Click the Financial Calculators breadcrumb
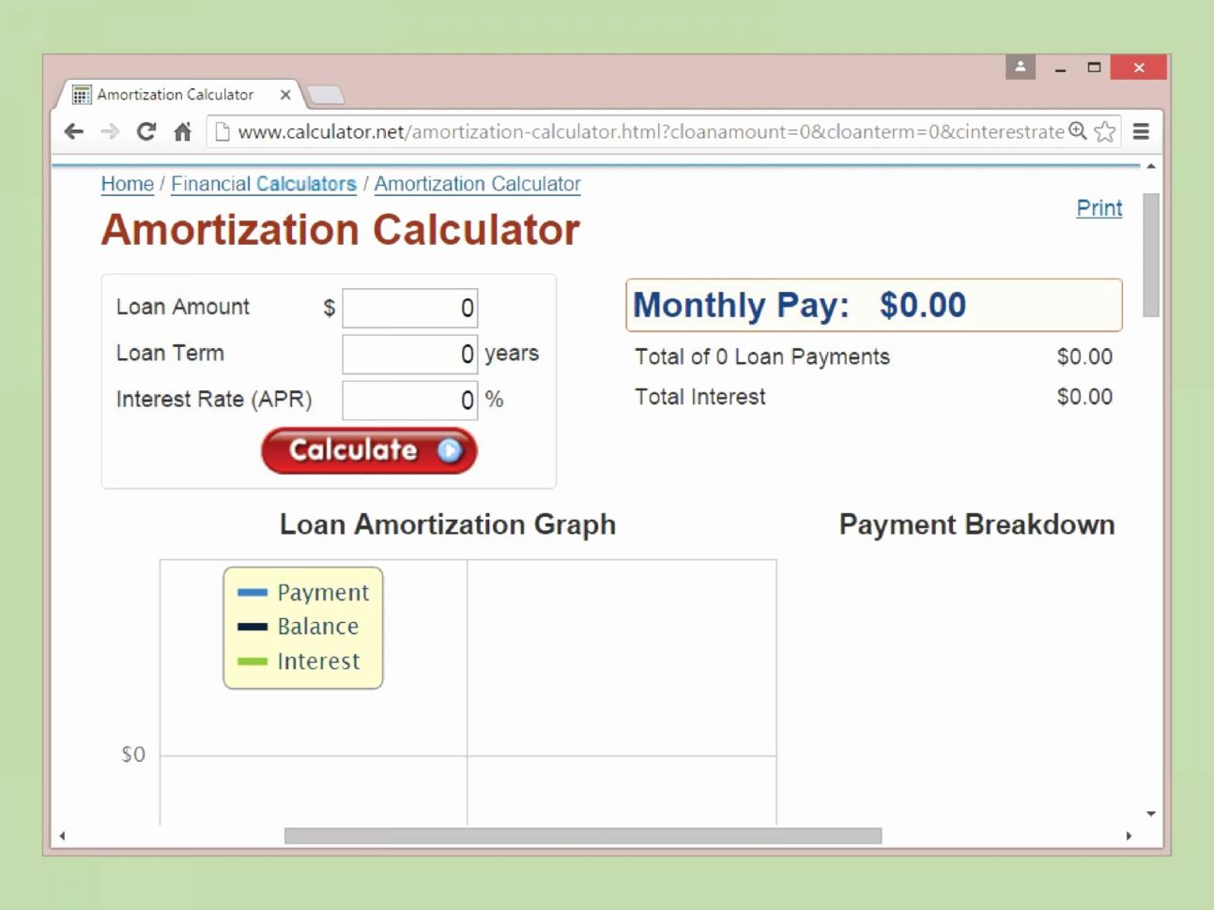1214x910 pixels. [x=264, y=184]
